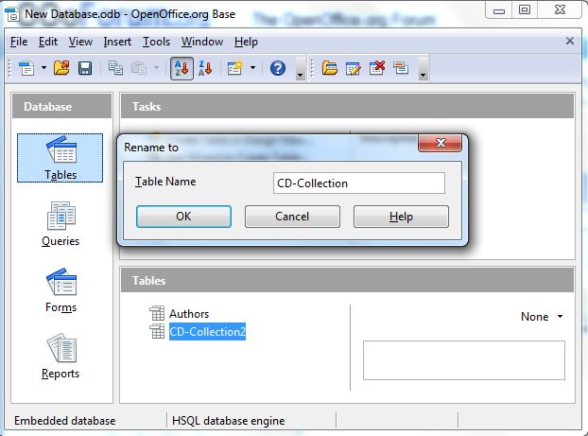The width and height of the screenshot is (588, 436).
Task: Click the Delete table toolbar icon
Action: pyautogui.click(x=377, y=68)
